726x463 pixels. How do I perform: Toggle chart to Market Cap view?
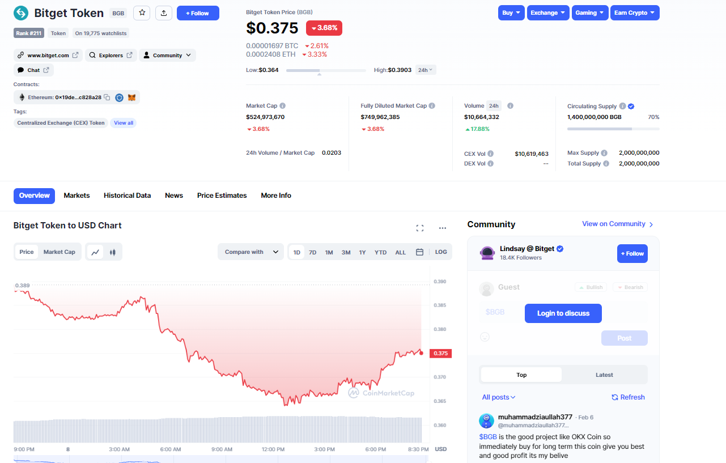(59, 252)
